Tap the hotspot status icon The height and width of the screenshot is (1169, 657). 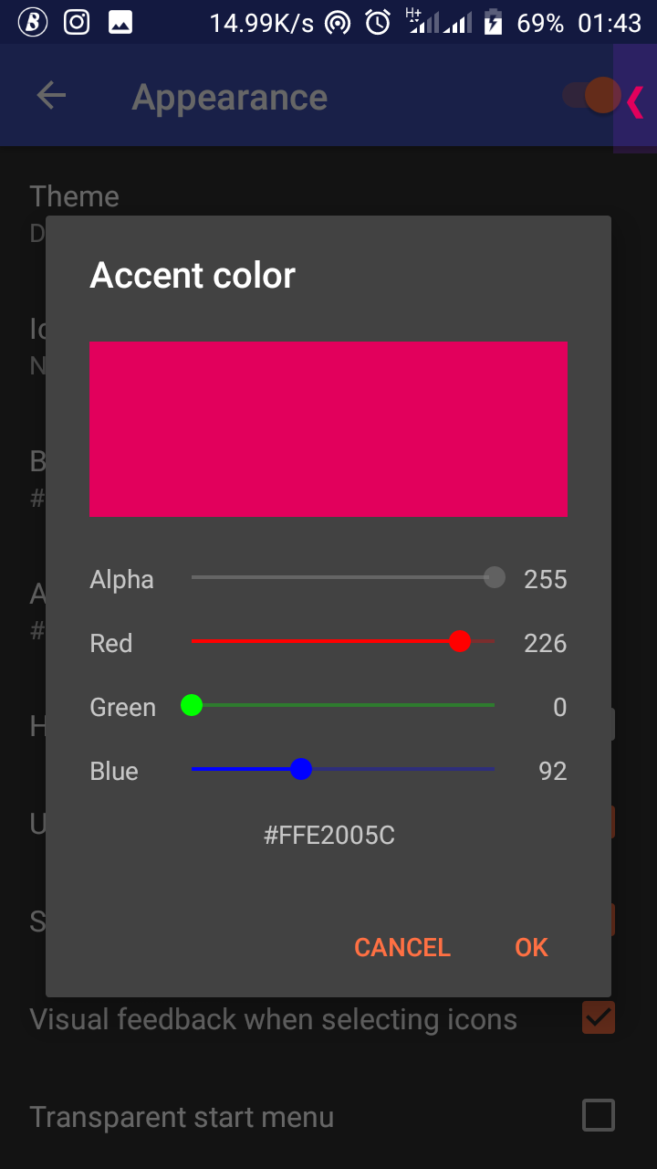[338, 23]
